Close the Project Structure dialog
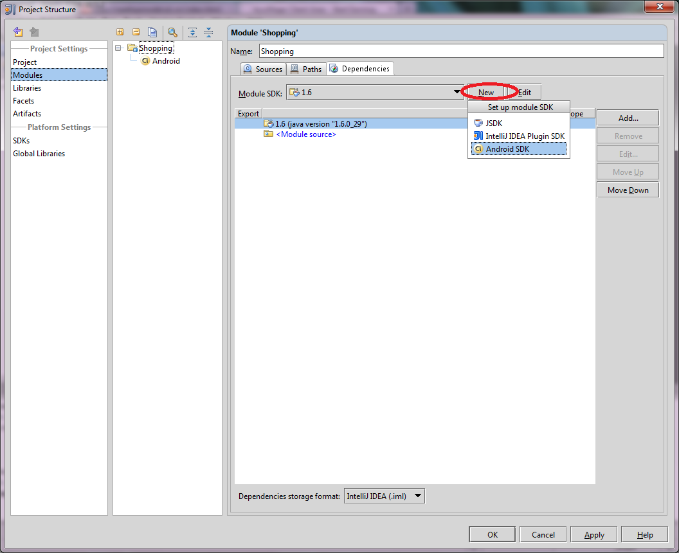The height and width of the screenshot is (553, 679). click(660, 6)
